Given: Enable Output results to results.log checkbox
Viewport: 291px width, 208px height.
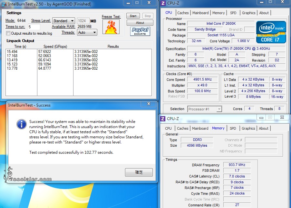Looking at the screenshot, I should 8,33.
